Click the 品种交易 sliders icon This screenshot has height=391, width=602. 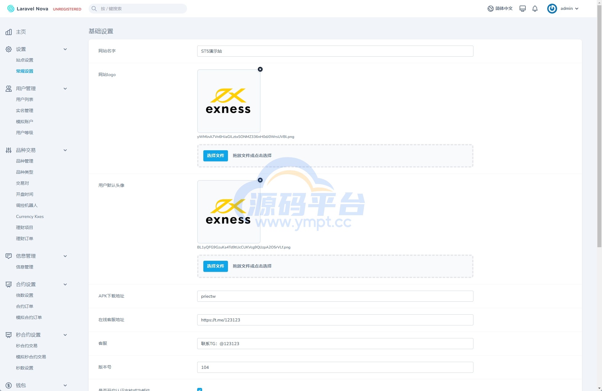click(x=9, y=150)
